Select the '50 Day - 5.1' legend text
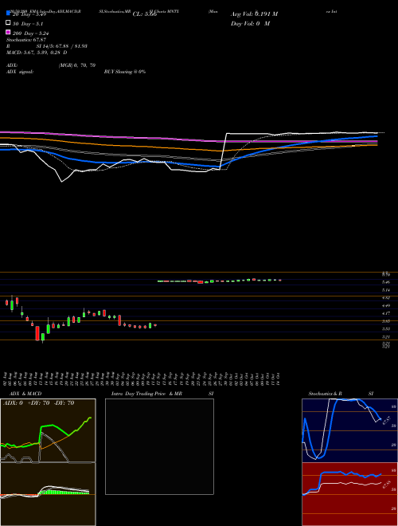The image size is (398, 526). [28, 24]
